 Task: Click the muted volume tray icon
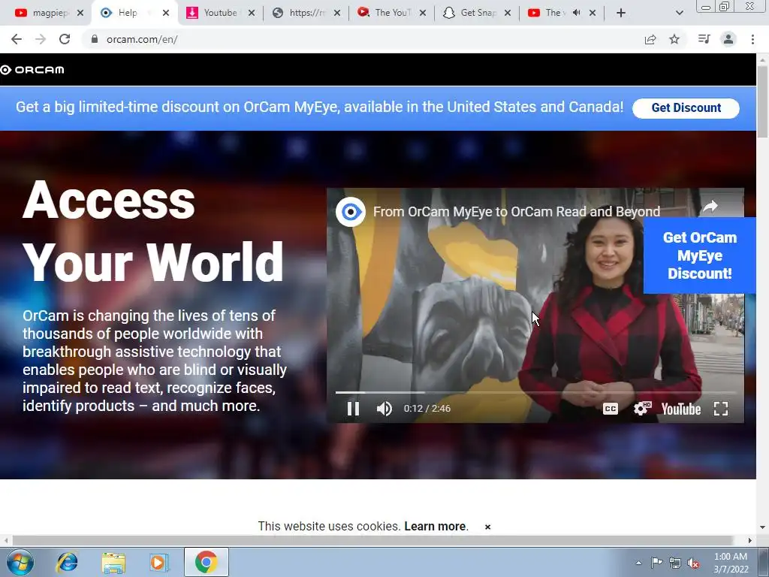pos(693,563)
